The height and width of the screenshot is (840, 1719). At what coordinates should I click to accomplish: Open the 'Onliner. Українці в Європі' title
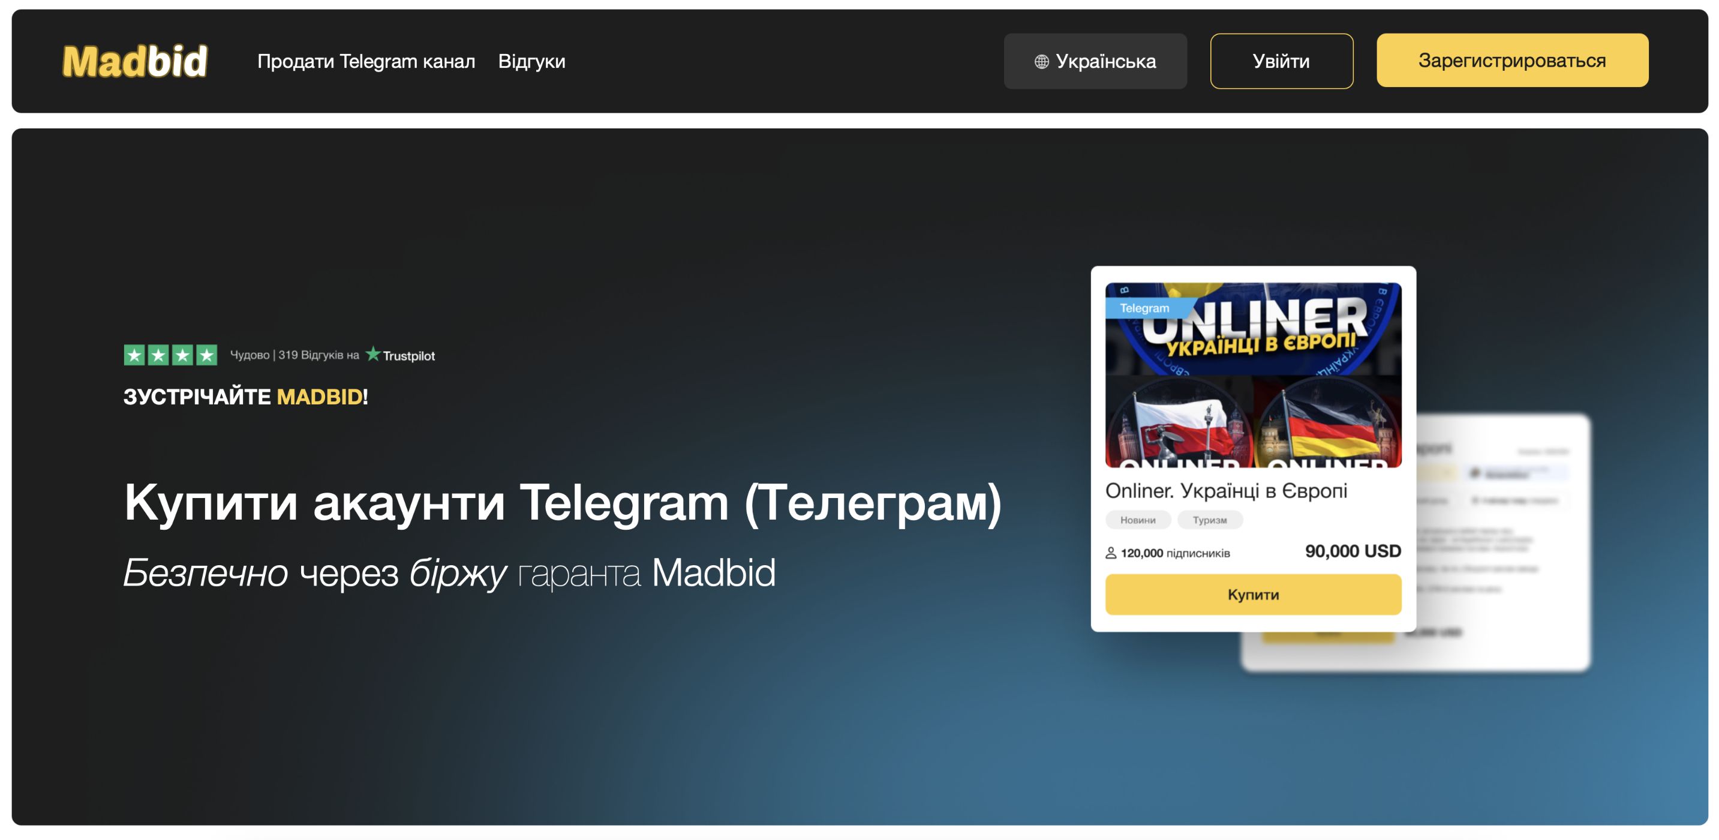tap(1226, 491)
